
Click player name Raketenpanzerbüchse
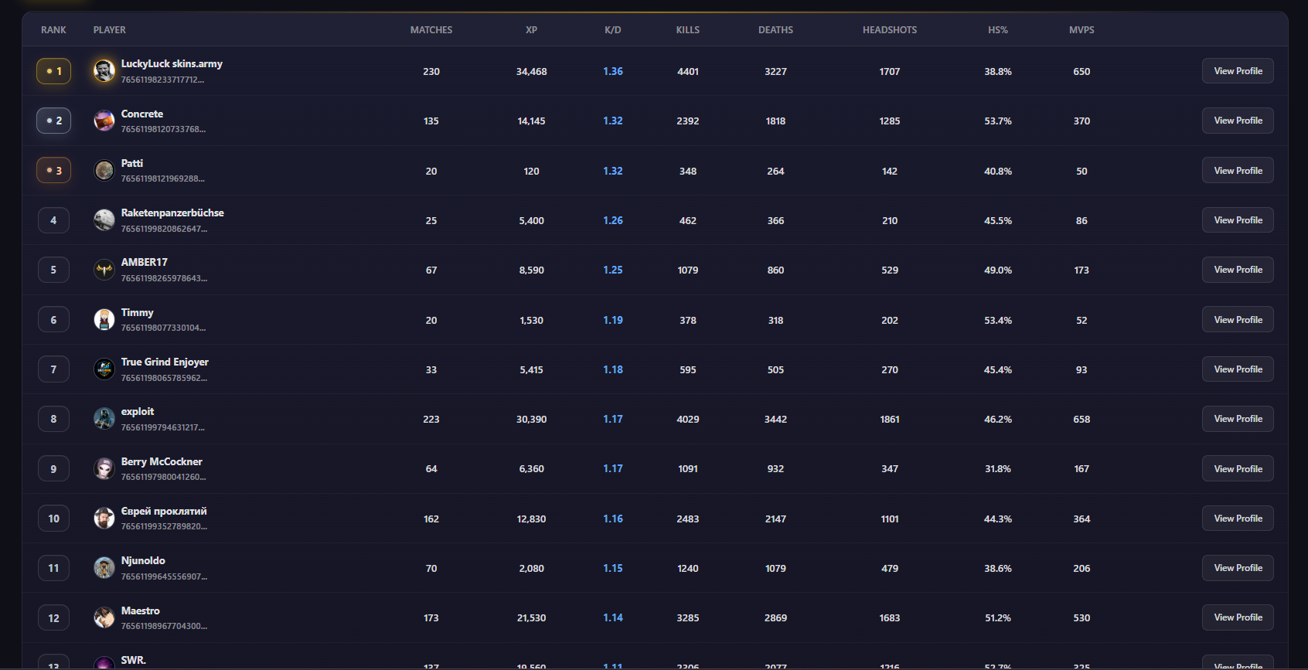[172, 213]
